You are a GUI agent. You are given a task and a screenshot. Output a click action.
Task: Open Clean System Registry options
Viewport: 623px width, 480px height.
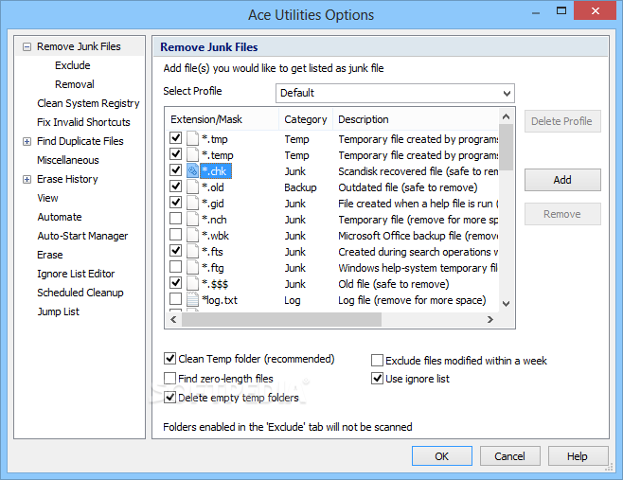(88, 104)
